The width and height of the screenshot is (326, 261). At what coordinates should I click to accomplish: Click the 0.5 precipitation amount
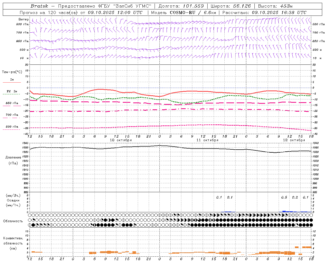point(284,198)
